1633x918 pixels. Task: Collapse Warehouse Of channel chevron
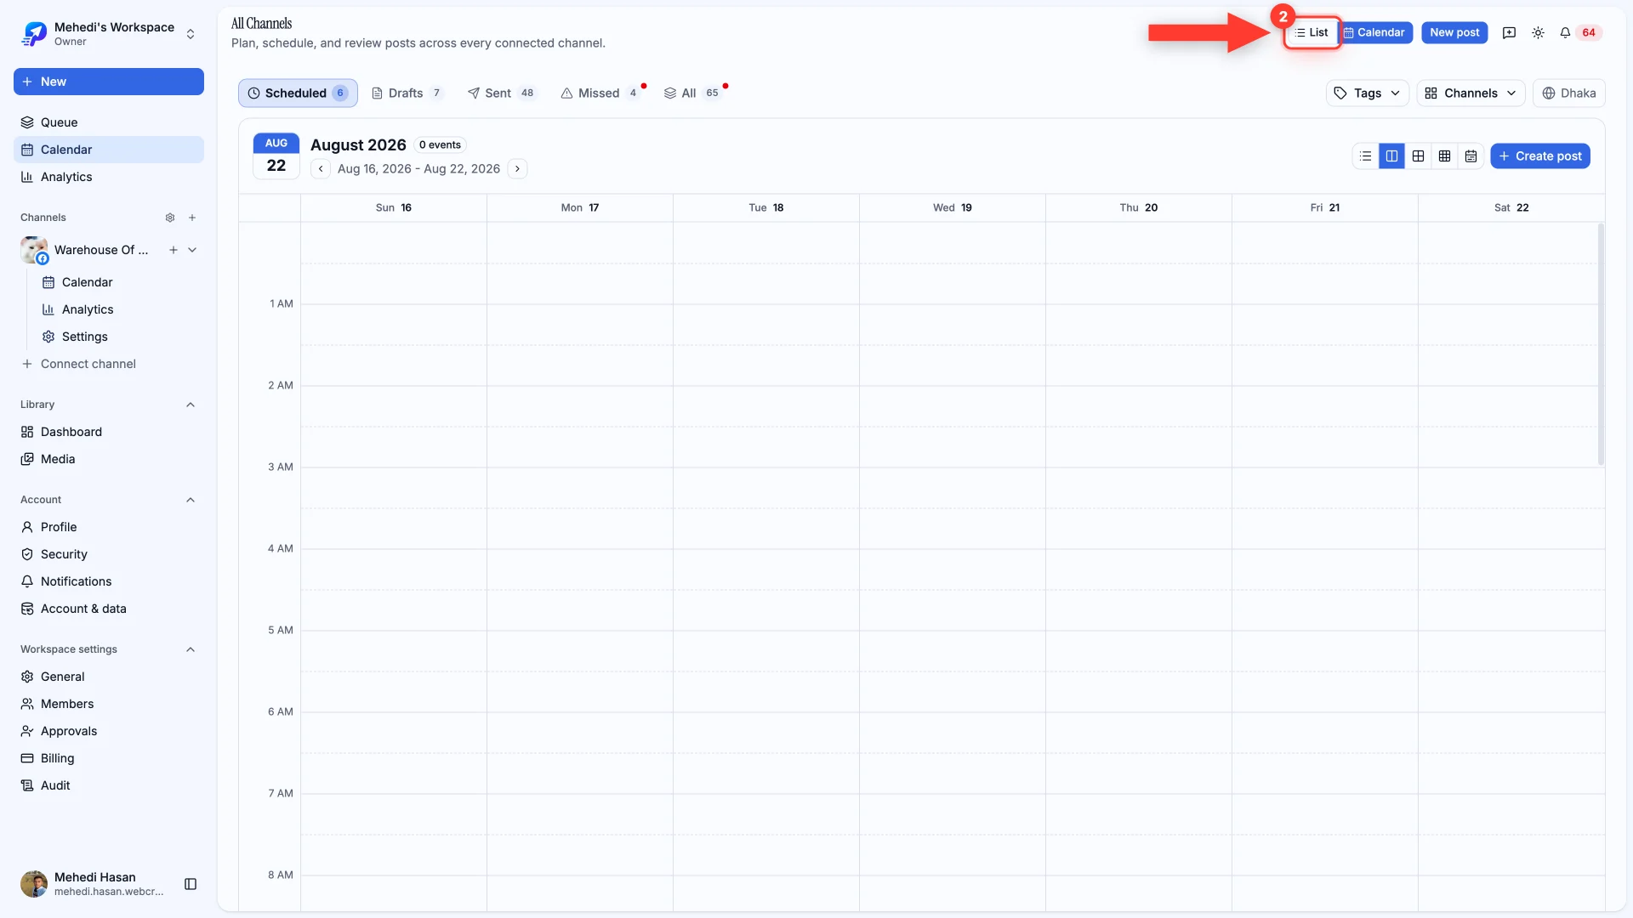point(192,250)
